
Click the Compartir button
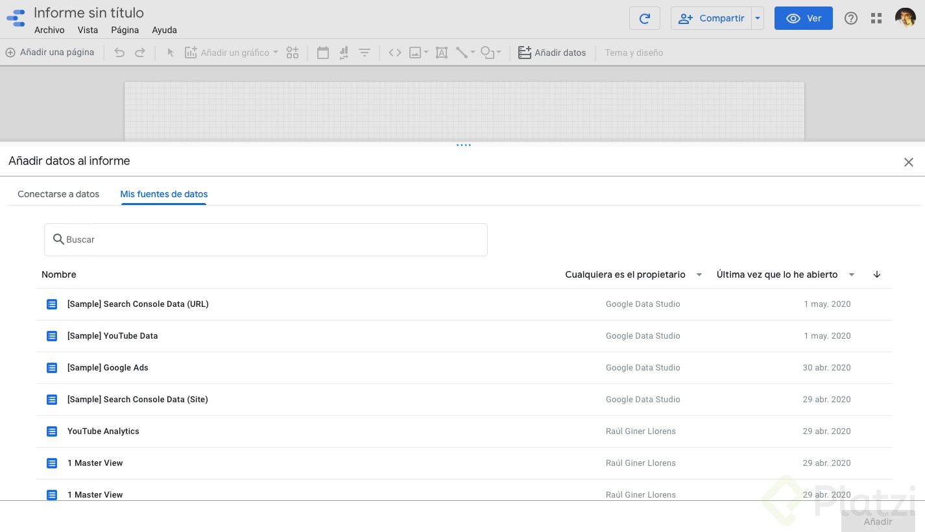coord(712,18)
